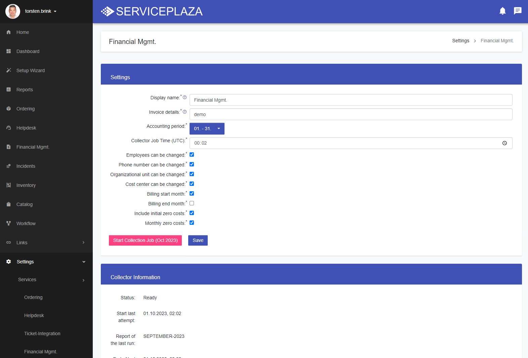Click the torsten.brink profile avatar

13,11
